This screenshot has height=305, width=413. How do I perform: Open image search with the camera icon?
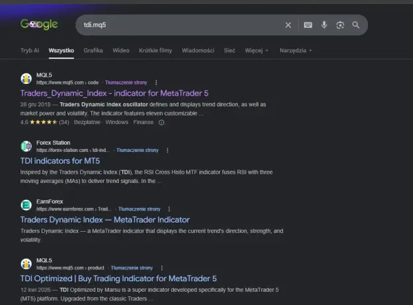click(340, 25)
